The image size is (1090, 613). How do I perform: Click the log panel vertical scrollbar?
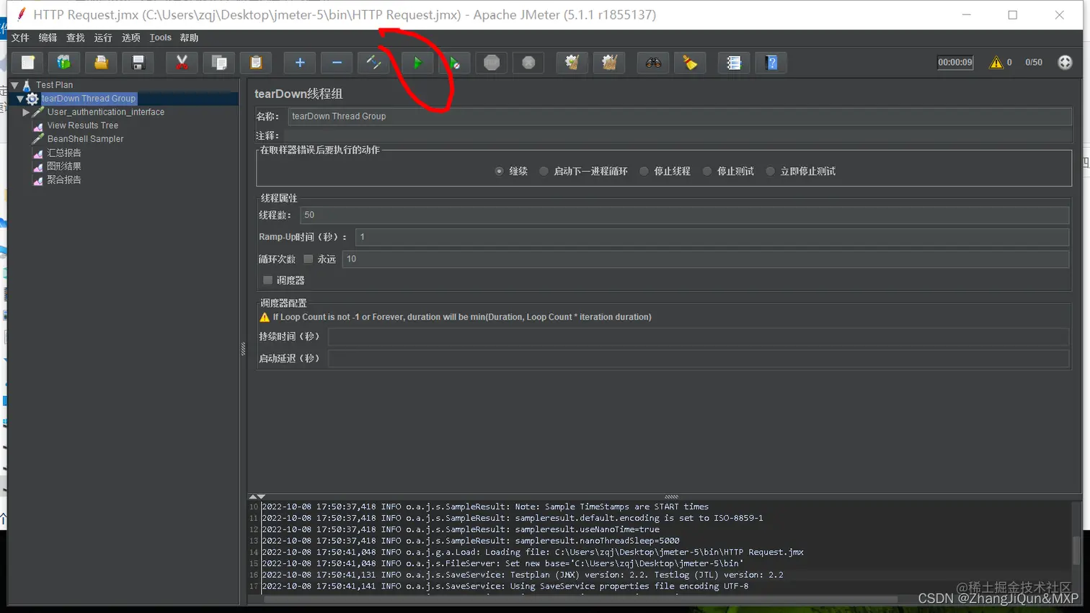click(x=1076, y=550)
